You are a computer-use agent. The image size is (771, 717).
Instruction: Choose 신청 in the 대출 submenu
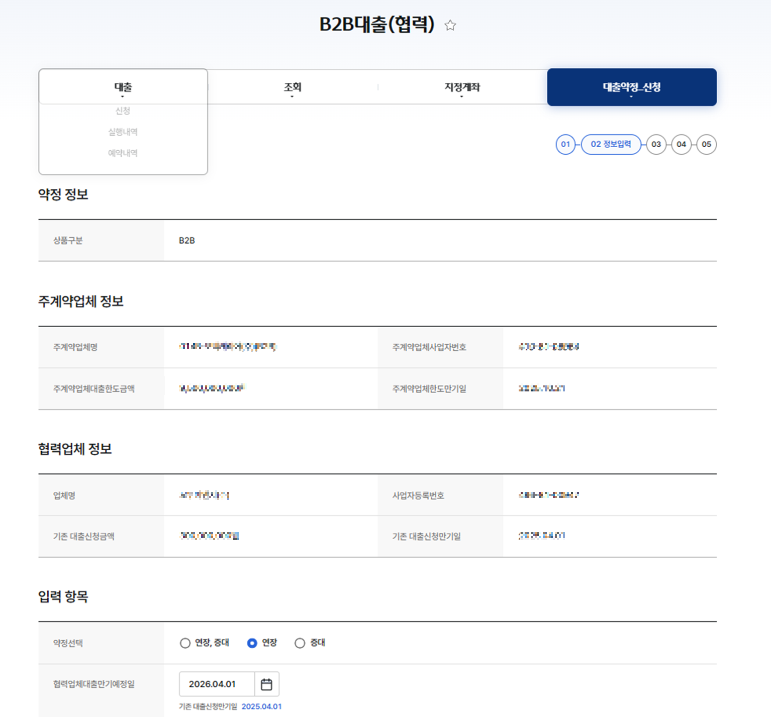click(123, 111)
